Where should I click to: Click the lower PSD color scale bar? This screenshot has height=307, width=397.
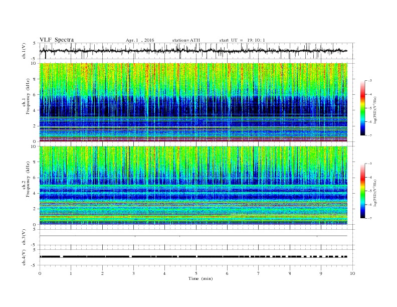[363, 191]
